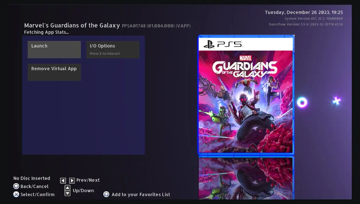Screen dimensions: 360x204
Task: Click the left arrow Prev icon
Action: pyautogui.click(x=63, y=181)
